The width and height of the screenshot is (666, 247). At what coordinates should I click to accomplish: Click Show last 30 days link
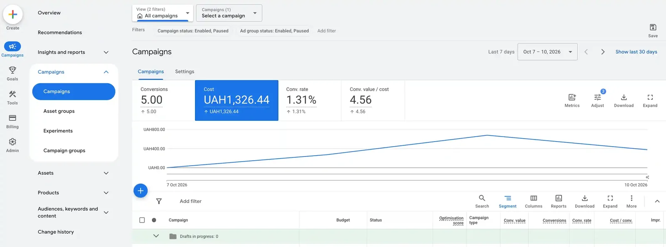point(636,52)
